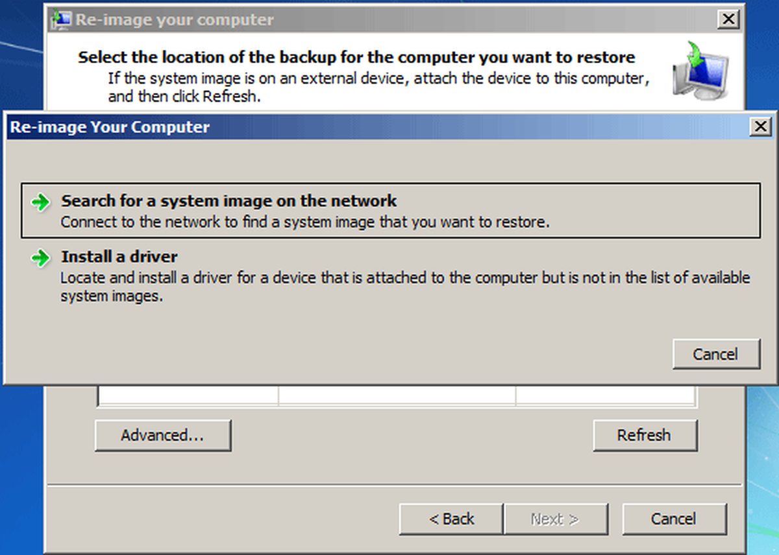The height and width of the screenshot is (555, 779).
Task: Click the 'Select the location of the backup' heading
Action: tap(356, 57)
